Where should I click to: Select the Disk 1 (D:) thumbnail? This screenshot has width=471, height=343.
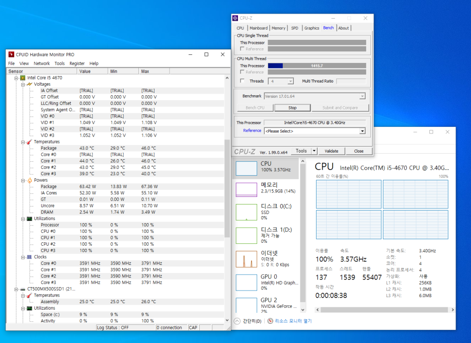246,236
